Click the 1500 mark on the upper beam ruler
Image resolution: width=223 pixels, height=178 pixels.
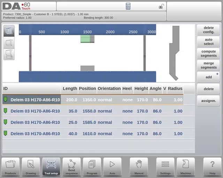click(87, 32)
